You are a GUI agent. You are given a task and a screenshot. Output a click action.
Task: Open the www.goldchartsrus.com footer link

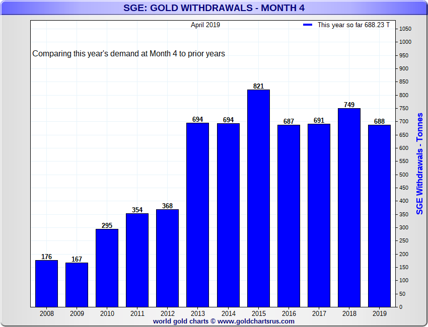256,321
